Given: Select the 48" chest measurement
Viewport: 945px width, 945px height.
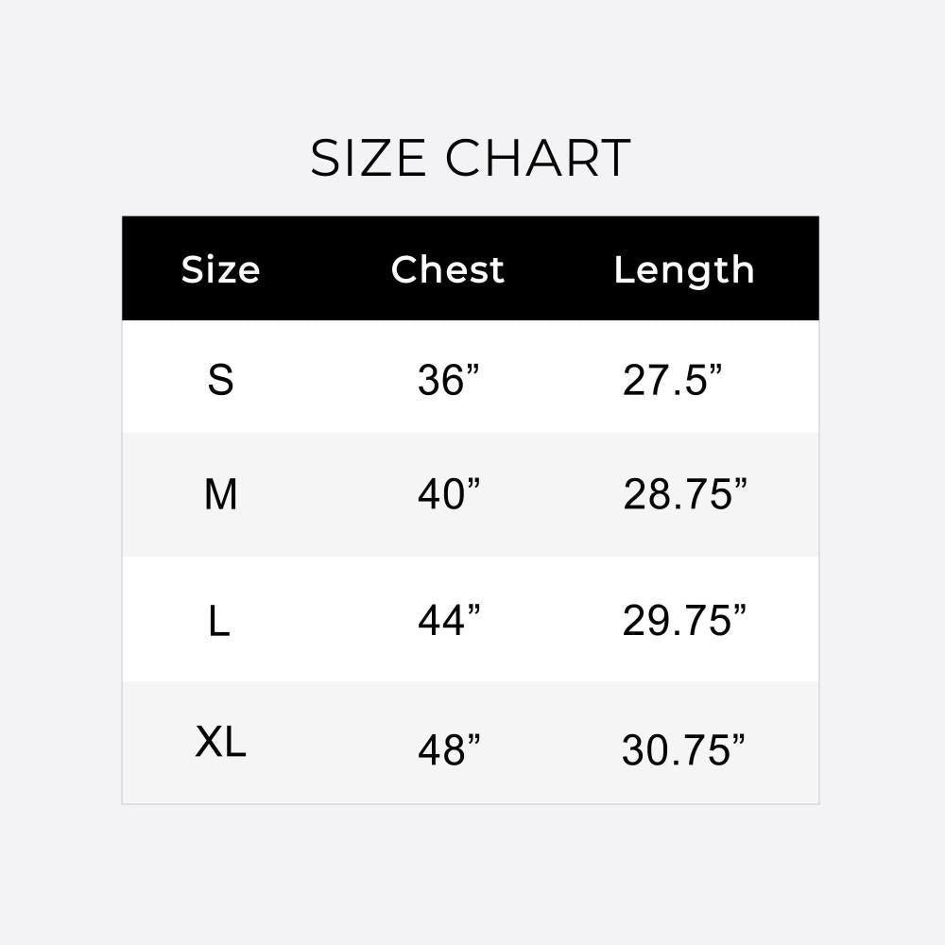Looking at the screenshot, I should (449, 750).
